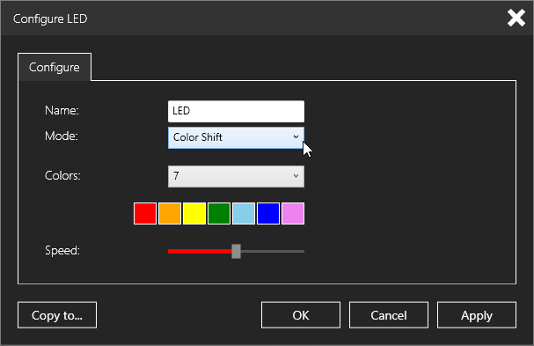Choose the dark blue color swatch
This screenshot has width=534, height=346.
point(268,213)
